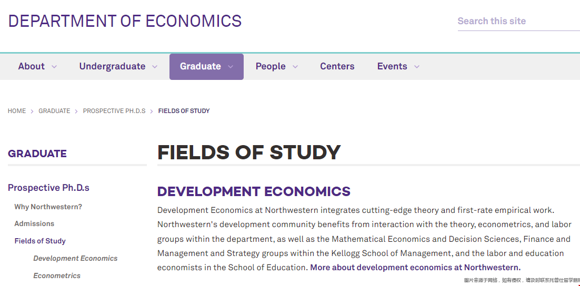Viewport: 580px width, 286px height.
Task: Click the Department of Economics title
Action: pyautogui.click(x=125, y=21)
